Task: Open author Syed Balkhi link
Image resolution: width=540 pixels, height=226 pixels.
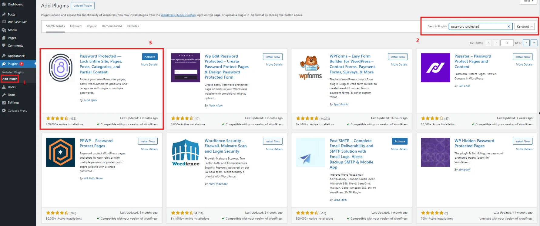Action: [x=341, y=104]
